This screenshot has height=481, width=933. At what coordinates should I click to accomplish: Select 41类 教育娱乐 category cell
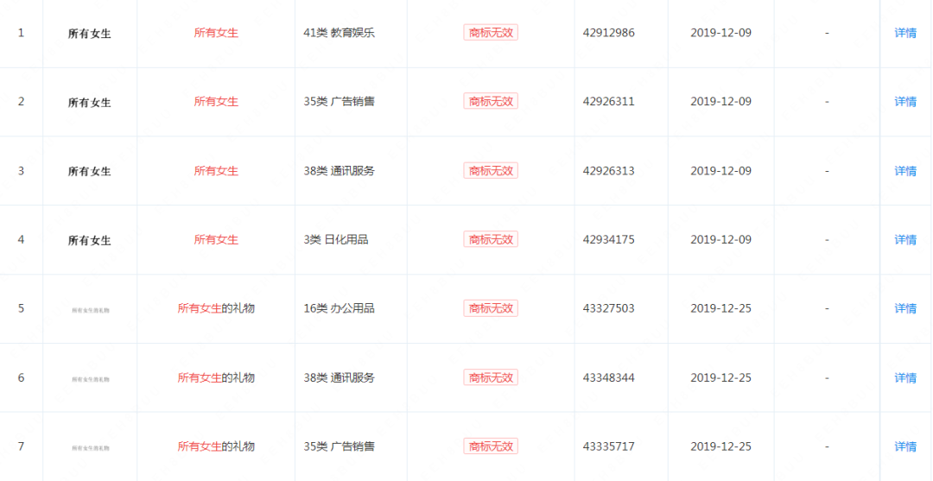coord(340,33)
